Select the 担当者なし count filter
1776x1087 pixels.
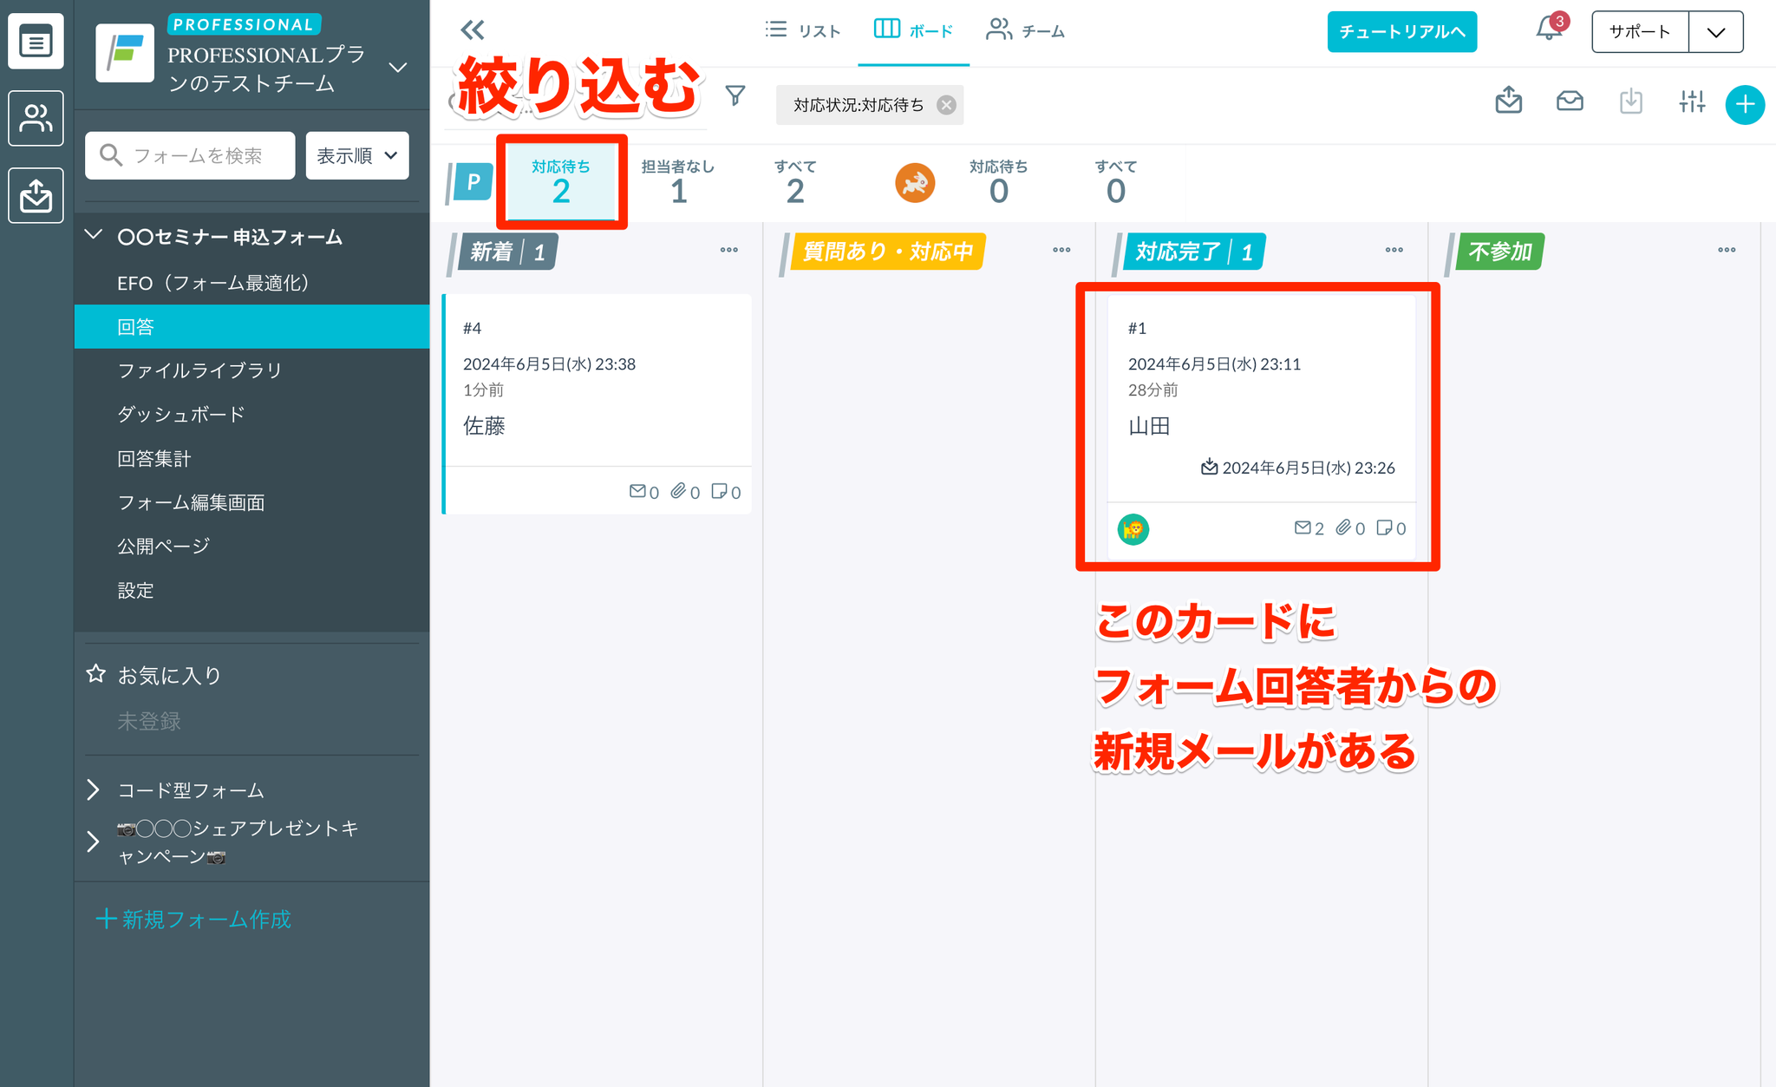[x=678, y=182]
